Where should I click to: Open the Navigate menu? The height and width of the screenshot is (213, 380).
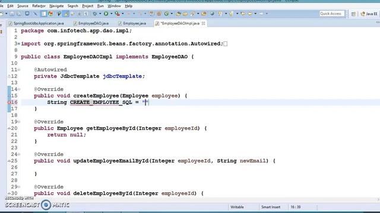[x=56, y=6]
